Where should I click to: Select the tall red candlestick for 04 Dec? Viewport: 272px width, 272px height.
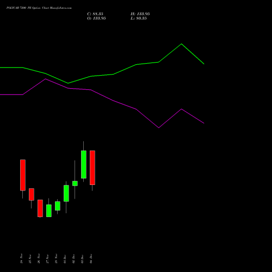coord(92,168)
